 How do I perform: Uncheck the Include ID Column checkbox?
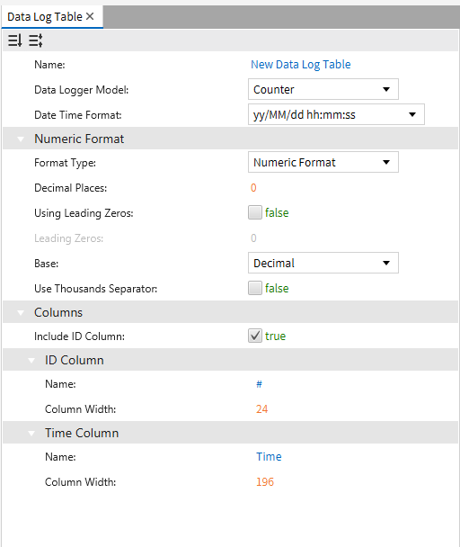[x=255, y=336]
